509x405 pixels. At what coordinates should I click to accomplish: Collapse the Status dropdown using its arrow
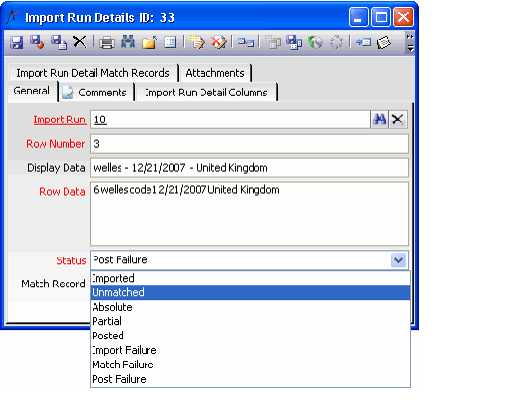[x=399, y=259]
